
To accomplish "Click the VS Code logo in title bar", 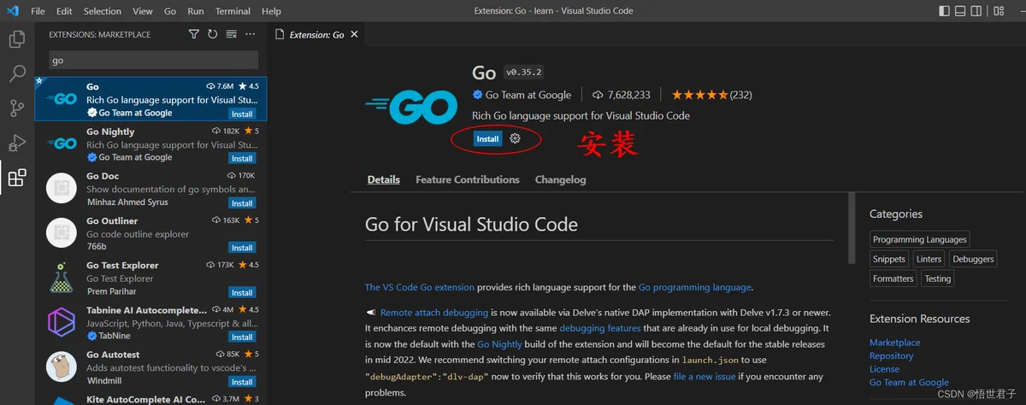I will 12,11.
